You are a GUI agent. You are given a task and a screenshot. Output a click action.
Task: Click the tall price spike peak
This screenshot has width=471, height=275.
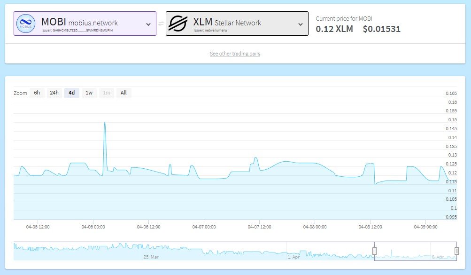pyautogui.click(x=104, y=123)
